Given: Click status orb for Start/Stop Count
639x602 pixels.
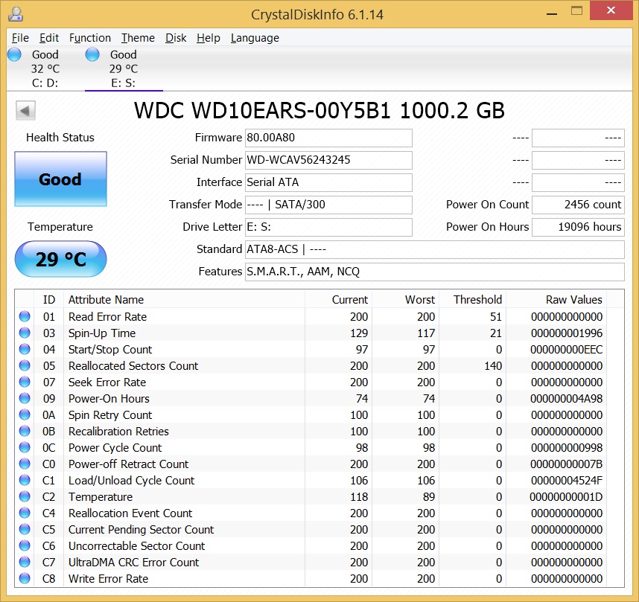Looking at the screenshot, I should coord(25,349).
